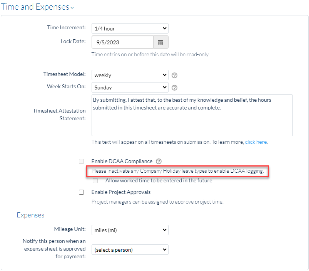This screenshot has width=309, height=271.
Task: Click the help icon for Enable DCAA Compliance
Action: point(158,161)
